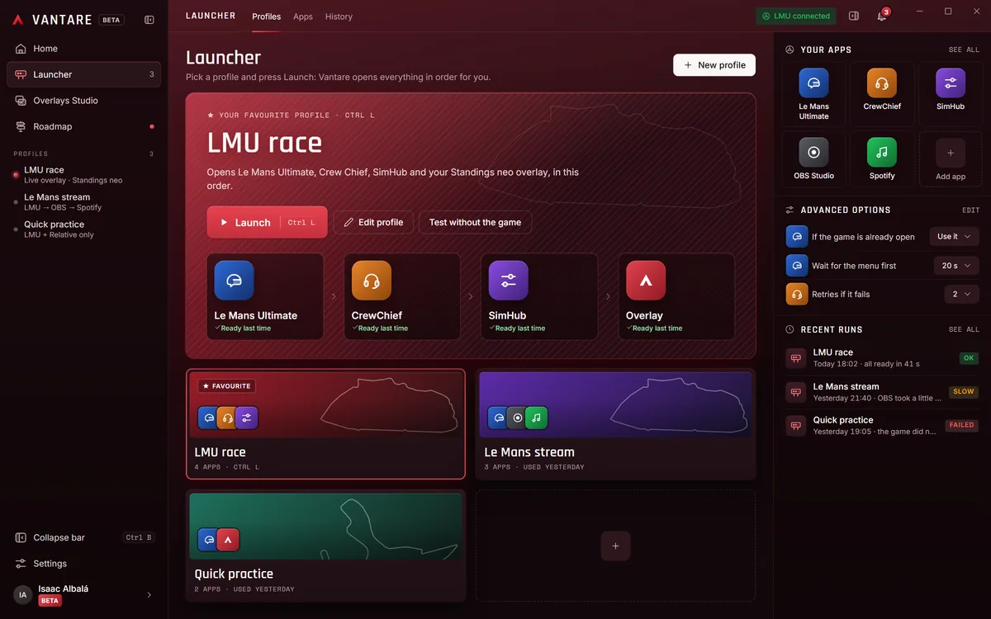This screenshot has height=619, width=991.
Task: Open the 'If the game is already open' dropdown
Action: 954,237
